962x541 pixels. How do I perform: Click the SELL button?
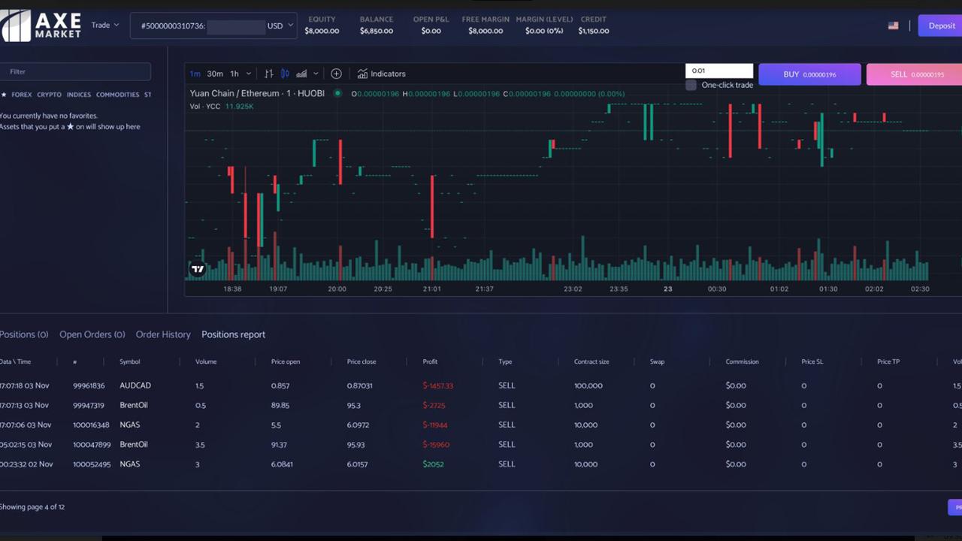(x=914, y=74)
